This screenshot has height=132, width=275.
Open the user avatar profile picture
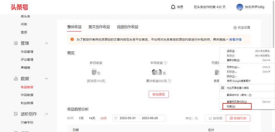coord(240,7)
